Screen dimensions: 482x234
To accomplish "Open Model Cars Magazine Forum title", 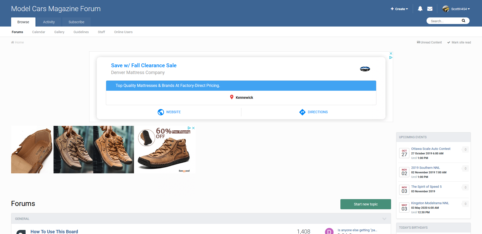I will 56,9.
